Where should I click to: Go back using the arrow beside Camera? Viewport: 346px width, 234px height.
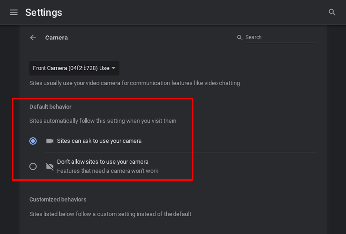point(33,38)
